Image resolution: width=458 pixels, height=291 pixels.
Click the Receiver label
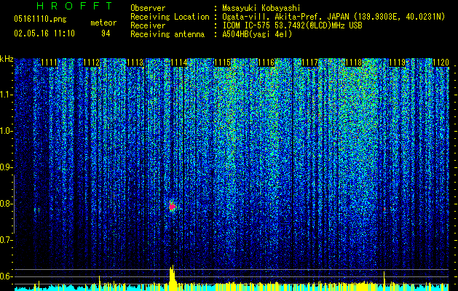tap(148, 25)
